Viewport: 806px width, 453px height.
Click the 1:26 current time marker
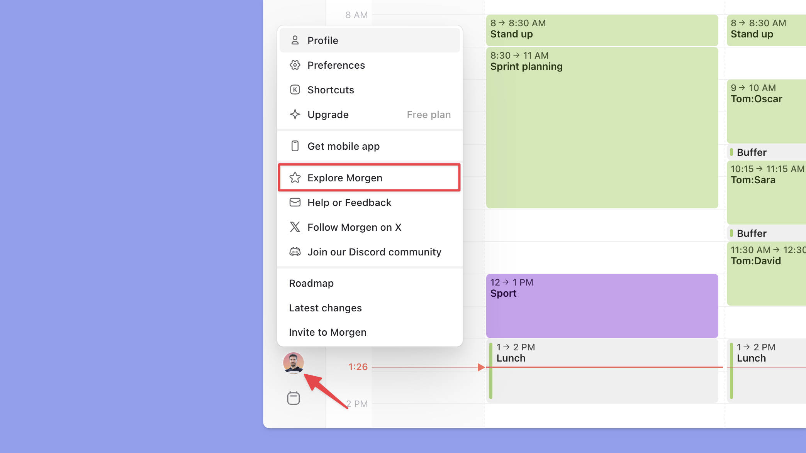click(x=358, y=367)
